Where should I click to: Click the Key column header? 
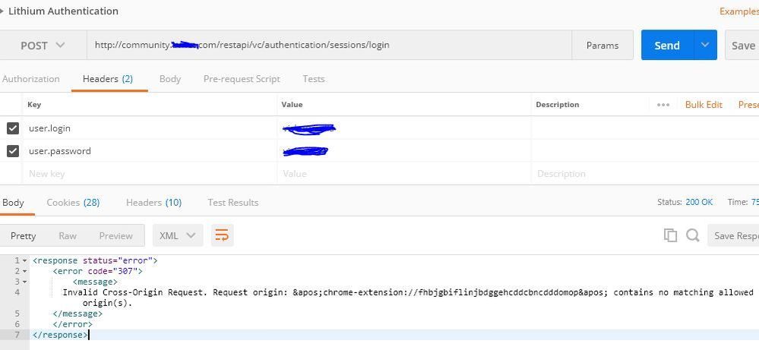pyautogui.click(x=34, y=105)
